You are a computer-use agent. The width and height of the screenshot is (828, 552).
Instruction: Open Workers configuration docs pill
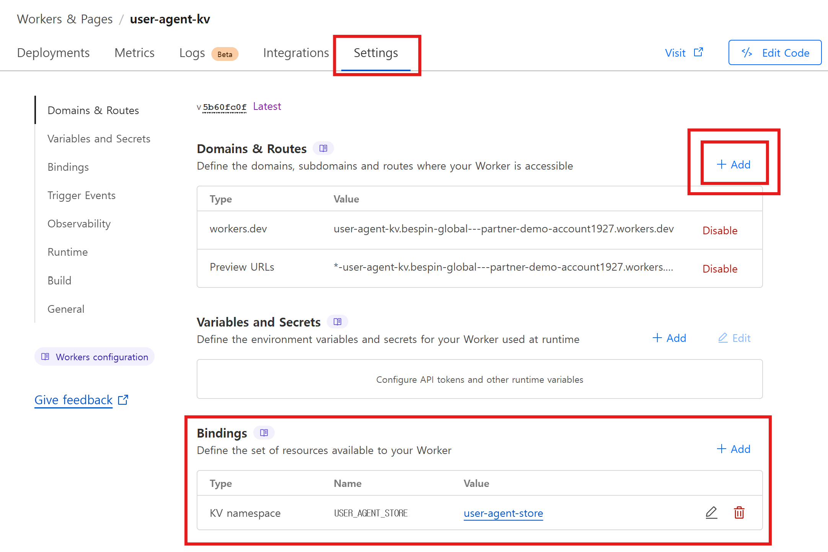pos(95,357)
